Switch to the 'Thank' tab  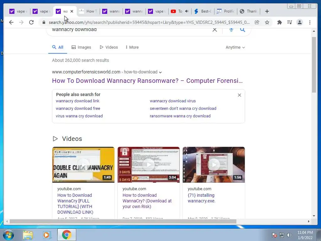[x=249, y=11]
